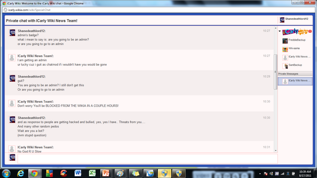This screenshot has width=317, height=178.
Task: Open Excel from the taskbar
Action: pyautogui.click(x=92, y=174)
